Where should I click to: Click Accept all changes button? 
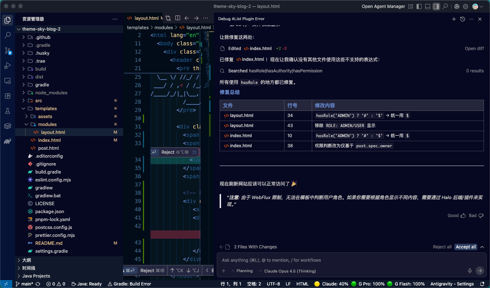466,247
